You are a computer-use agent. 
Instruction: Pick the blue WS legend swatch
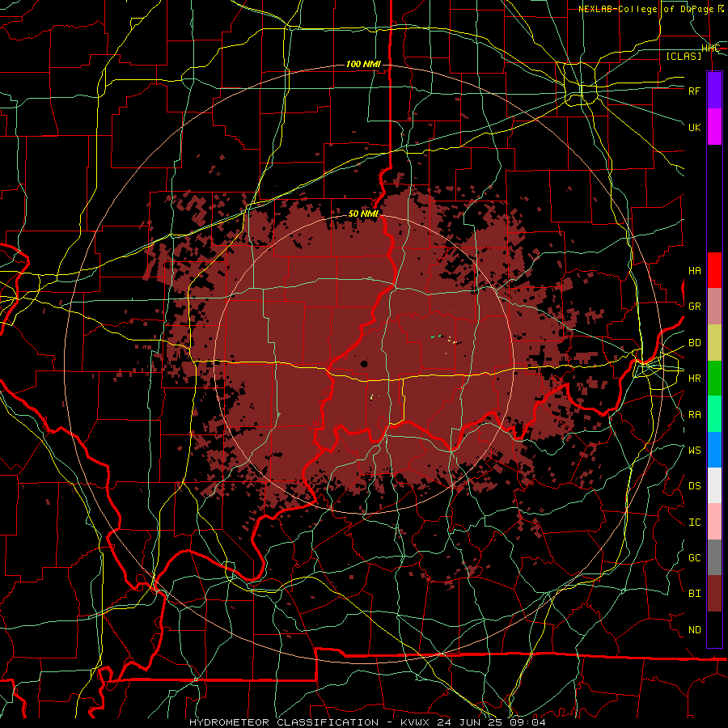(x=714, y=450)
